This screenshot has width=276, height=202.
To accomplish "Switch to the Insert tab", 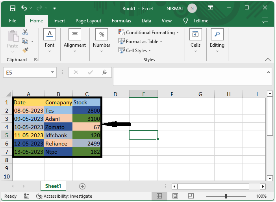I will (x=59, y=21).
